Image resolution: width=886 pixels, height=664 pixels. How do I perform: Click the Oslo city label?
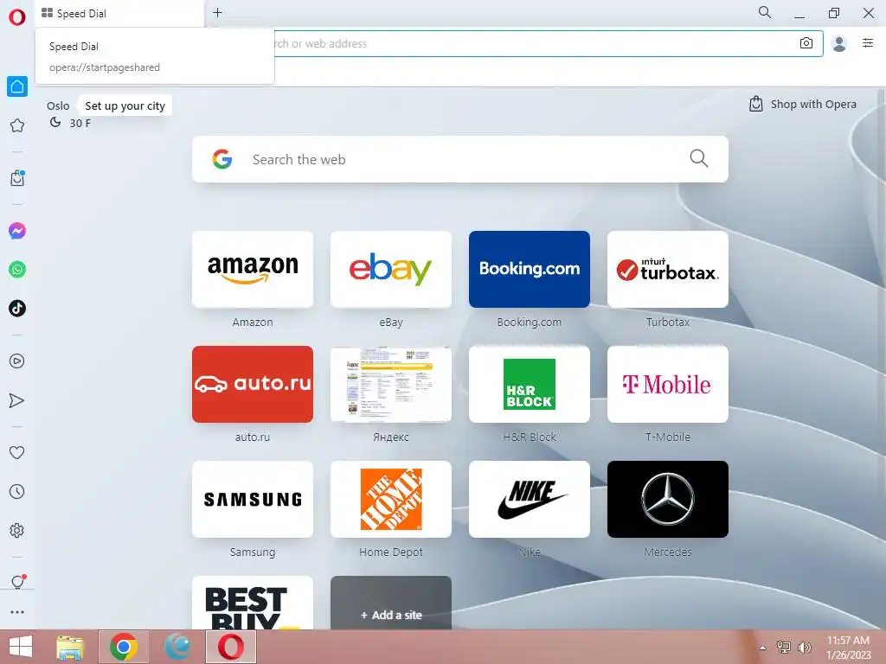click(58, 105)
